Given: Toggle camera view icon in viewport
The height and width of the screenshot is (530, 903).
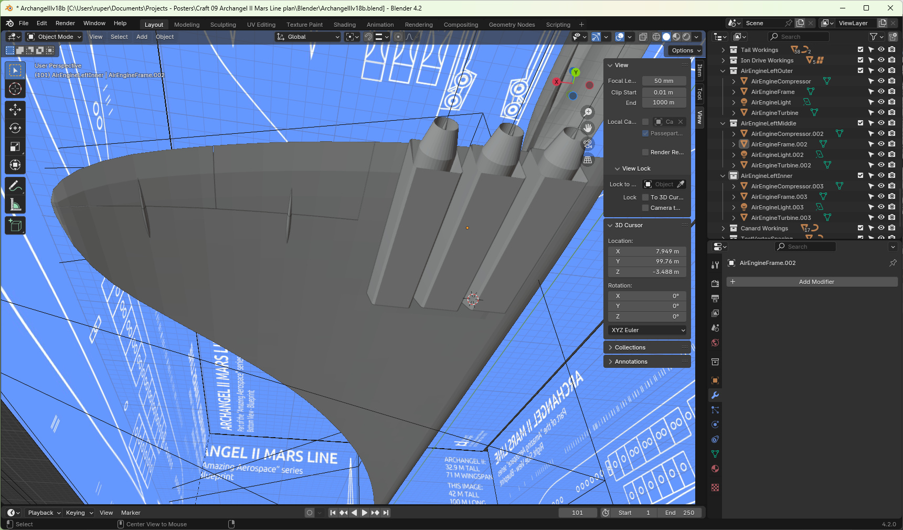Looking at the screenshot, I should [x=588, y=144].
